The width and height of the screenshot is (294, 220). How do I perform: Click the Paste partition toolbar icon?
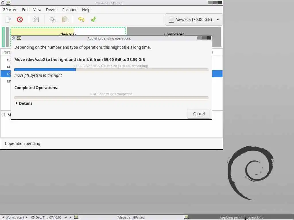pyautogui.click(x=65, y=19)
